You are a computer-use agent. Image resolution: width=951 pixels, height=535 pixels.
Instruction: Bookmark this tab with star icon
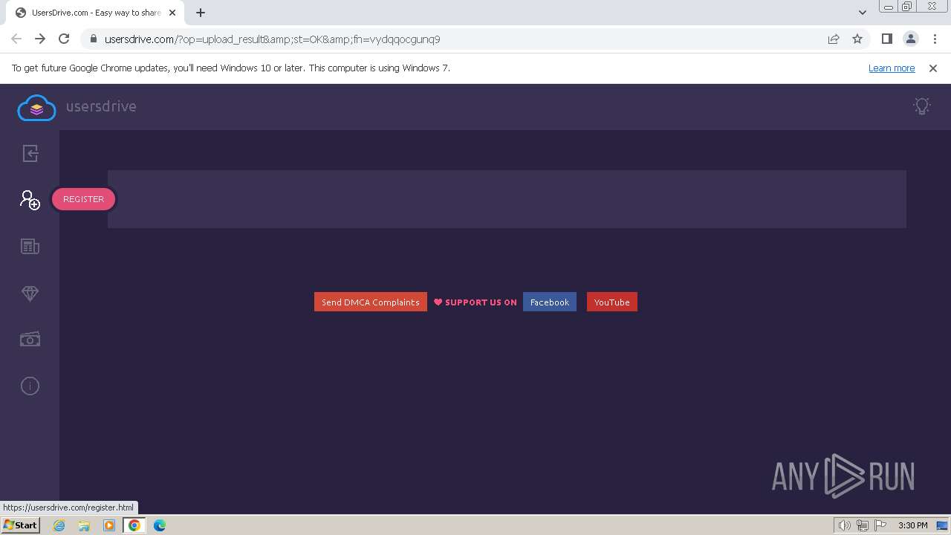click(x=857, y=39)
